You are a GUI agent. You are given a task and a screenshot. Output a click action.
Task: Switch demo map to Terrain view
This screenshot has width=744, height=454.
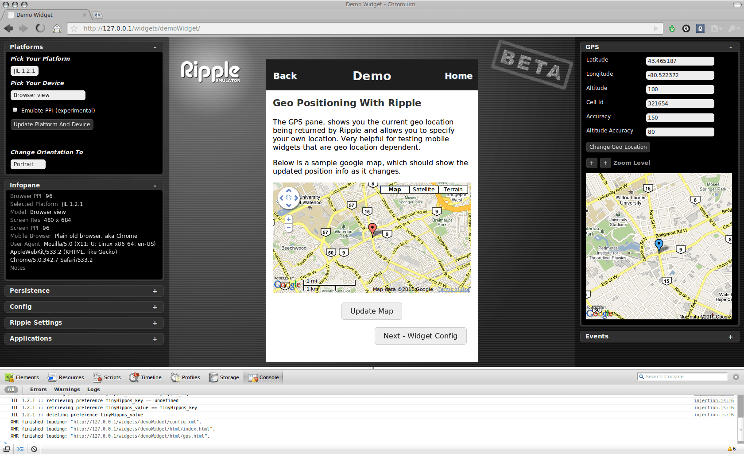pos(453,189)
